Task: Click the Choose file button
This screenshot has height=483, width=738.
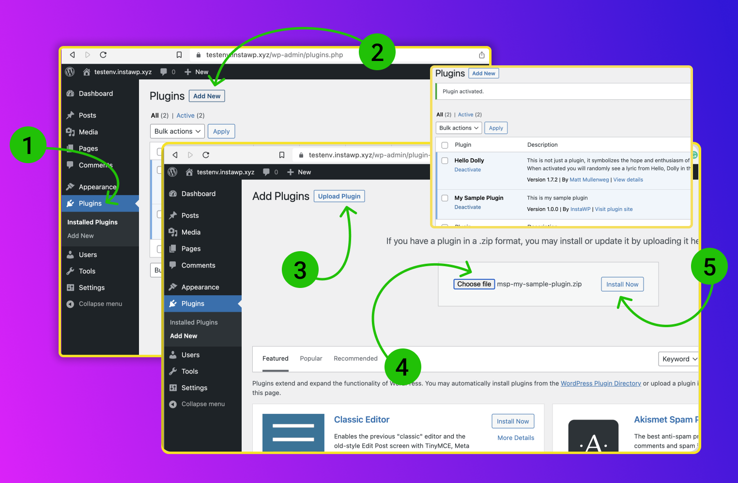Action: (474, 284)
